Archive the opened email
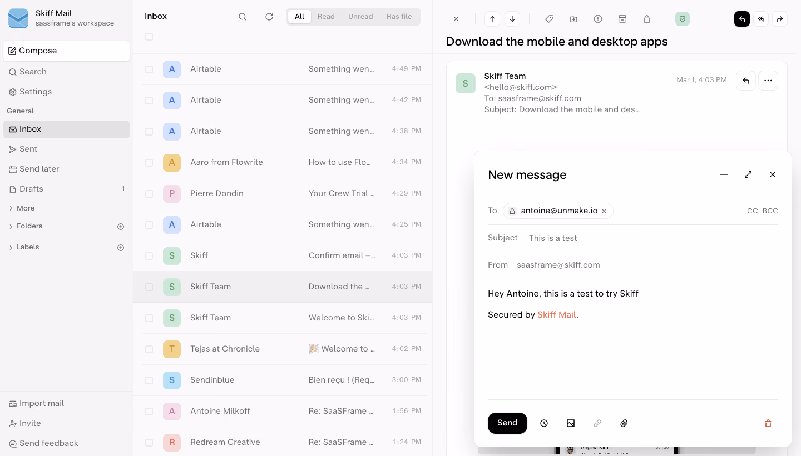Viewport: 801px width, 456px height. coord(622,19)
